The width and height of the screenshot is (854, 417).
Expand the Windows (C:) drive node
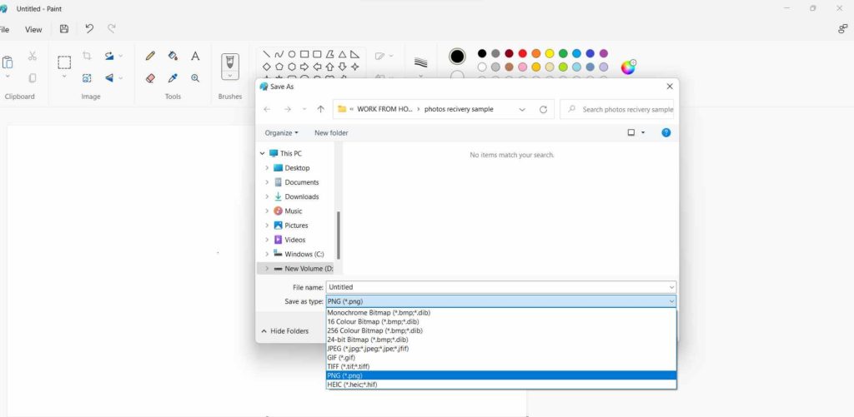point(267,255)
